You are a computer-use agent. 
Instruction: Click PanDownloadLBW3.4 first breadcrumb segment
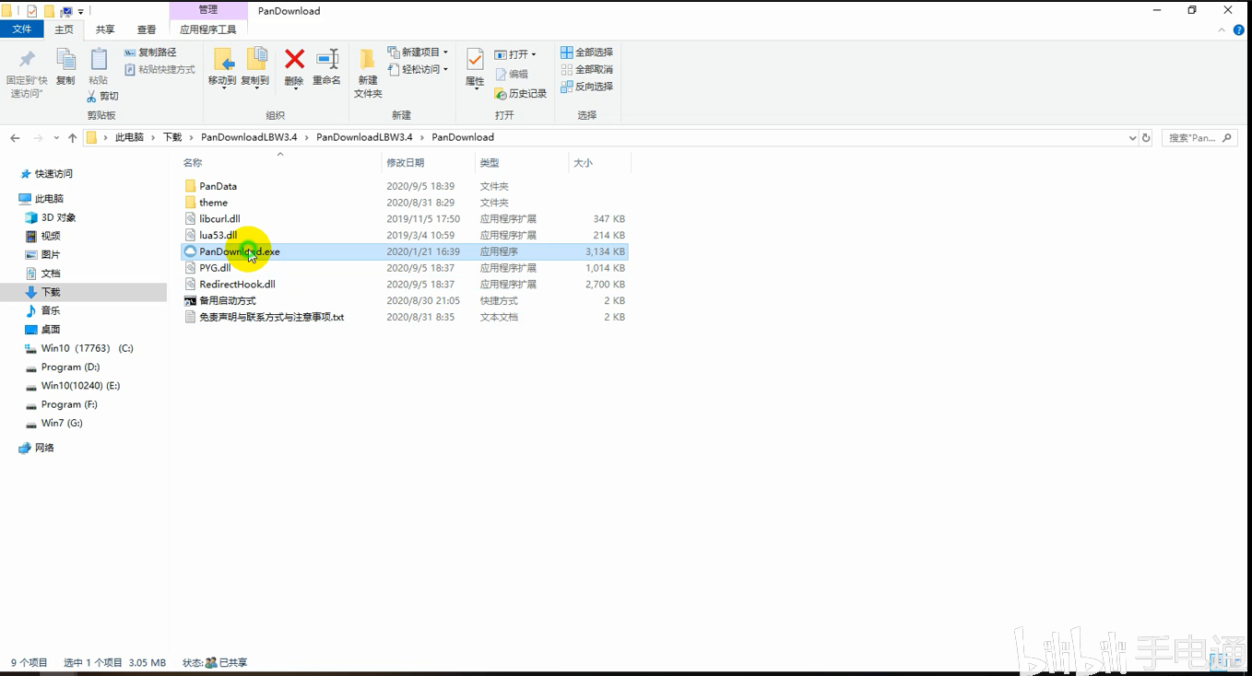pyautogui.click(x=249, y=137)
